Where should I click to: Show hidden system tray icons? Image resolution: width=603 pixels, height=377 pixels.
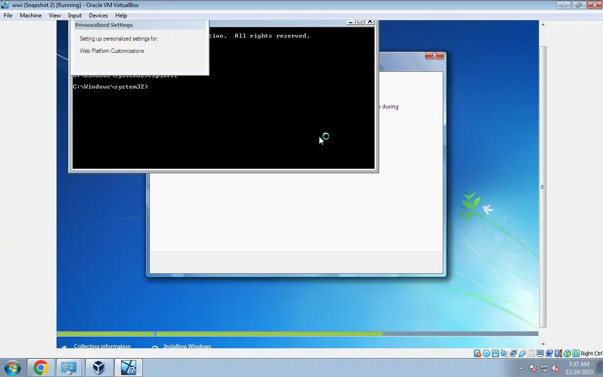coord(521,368)
